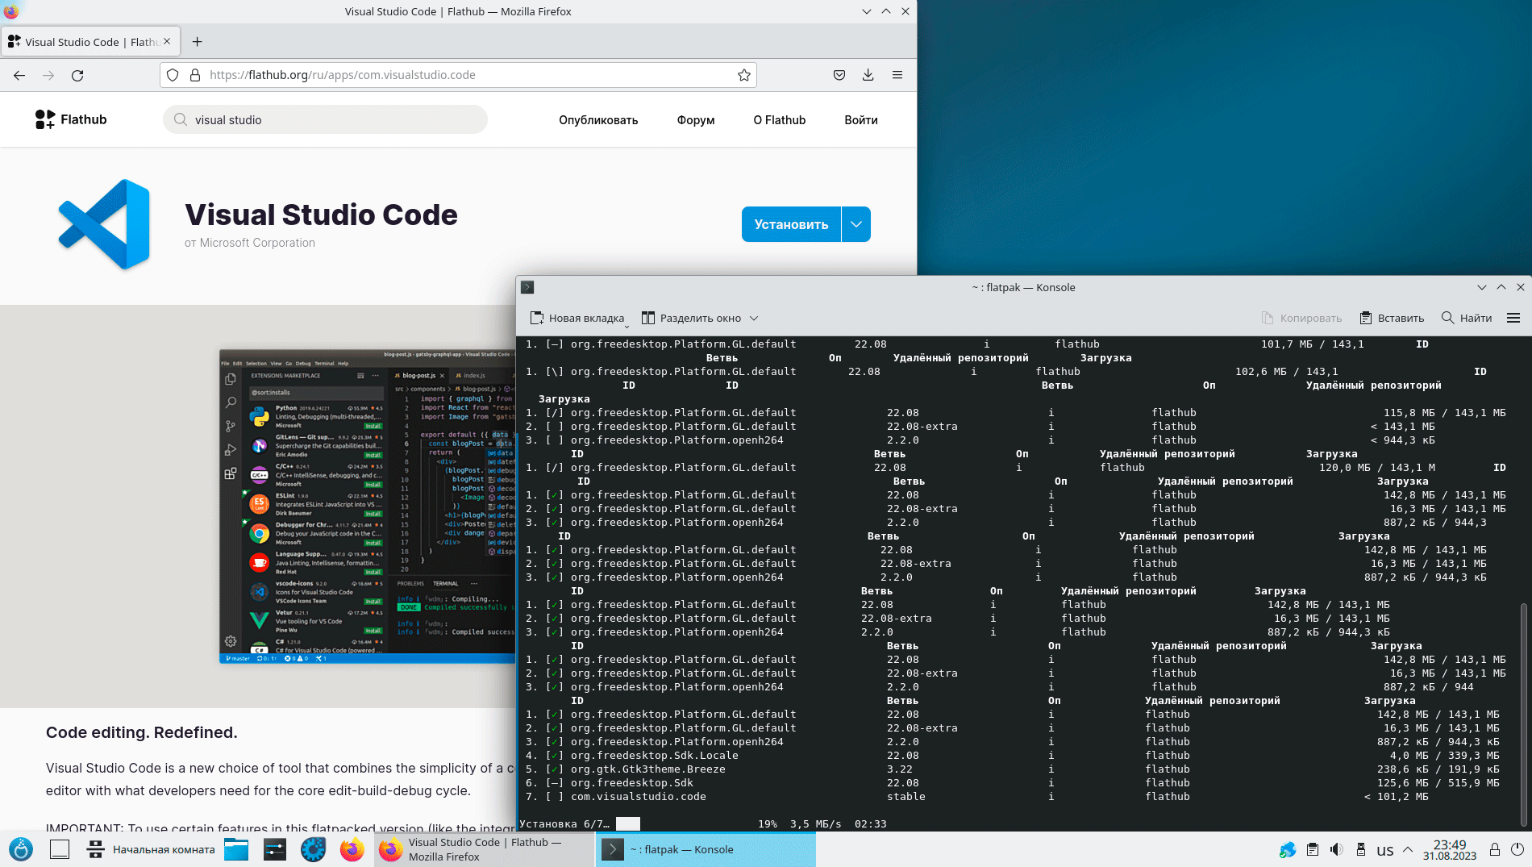Screen dimensions: 1532x867
Task: Show hidden system tray icons
Action: point(1408,849)
